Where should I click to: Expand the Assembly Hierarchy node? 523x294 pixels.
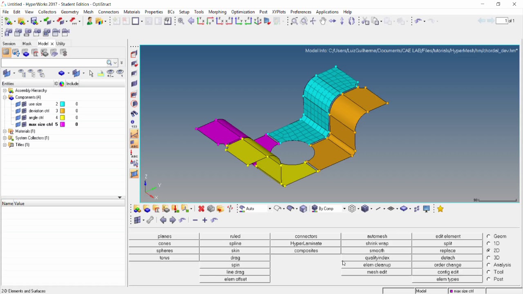(4, 91)
